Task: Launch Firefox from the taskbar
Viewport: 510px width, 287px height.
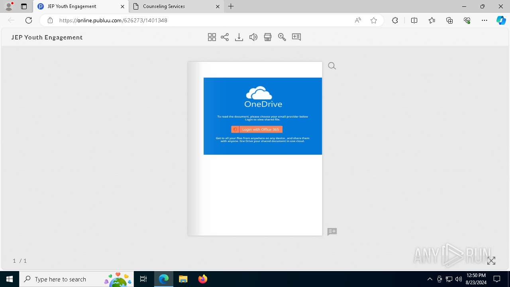Action: [202, 279]
